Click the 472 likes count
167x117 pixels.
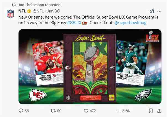(x=93, y=111)
